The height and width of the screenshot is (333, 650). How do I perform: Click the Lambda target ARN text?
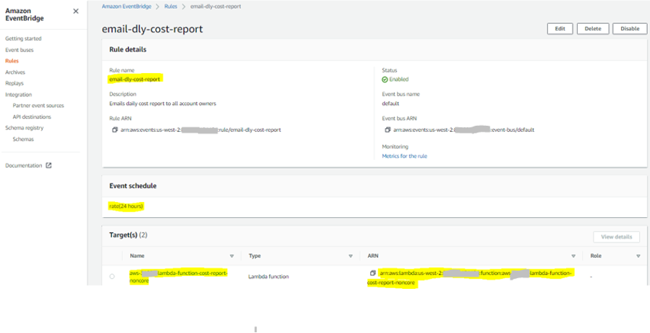[470, 278]
